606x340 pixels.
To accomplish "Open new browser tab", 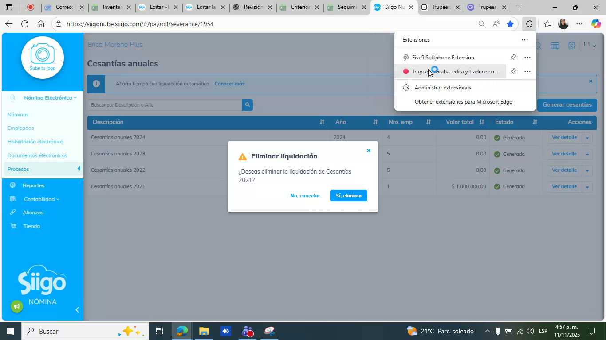I will click(x=518, y=7).
